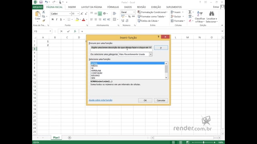Click Cancelar in Inserir função dialog
This screenshot has height=144, width=257.
click(x=161, y=100)
